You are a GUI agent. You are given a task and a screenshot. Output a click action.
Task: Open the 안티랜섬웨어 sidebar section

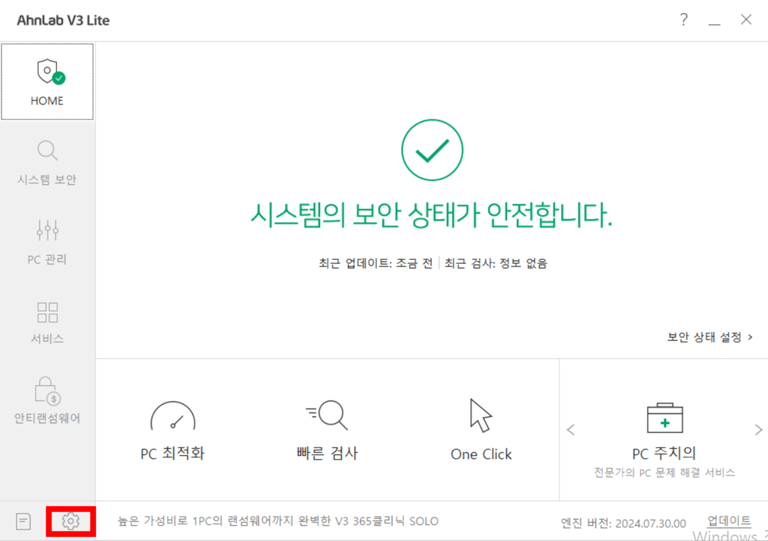point(47,401)
